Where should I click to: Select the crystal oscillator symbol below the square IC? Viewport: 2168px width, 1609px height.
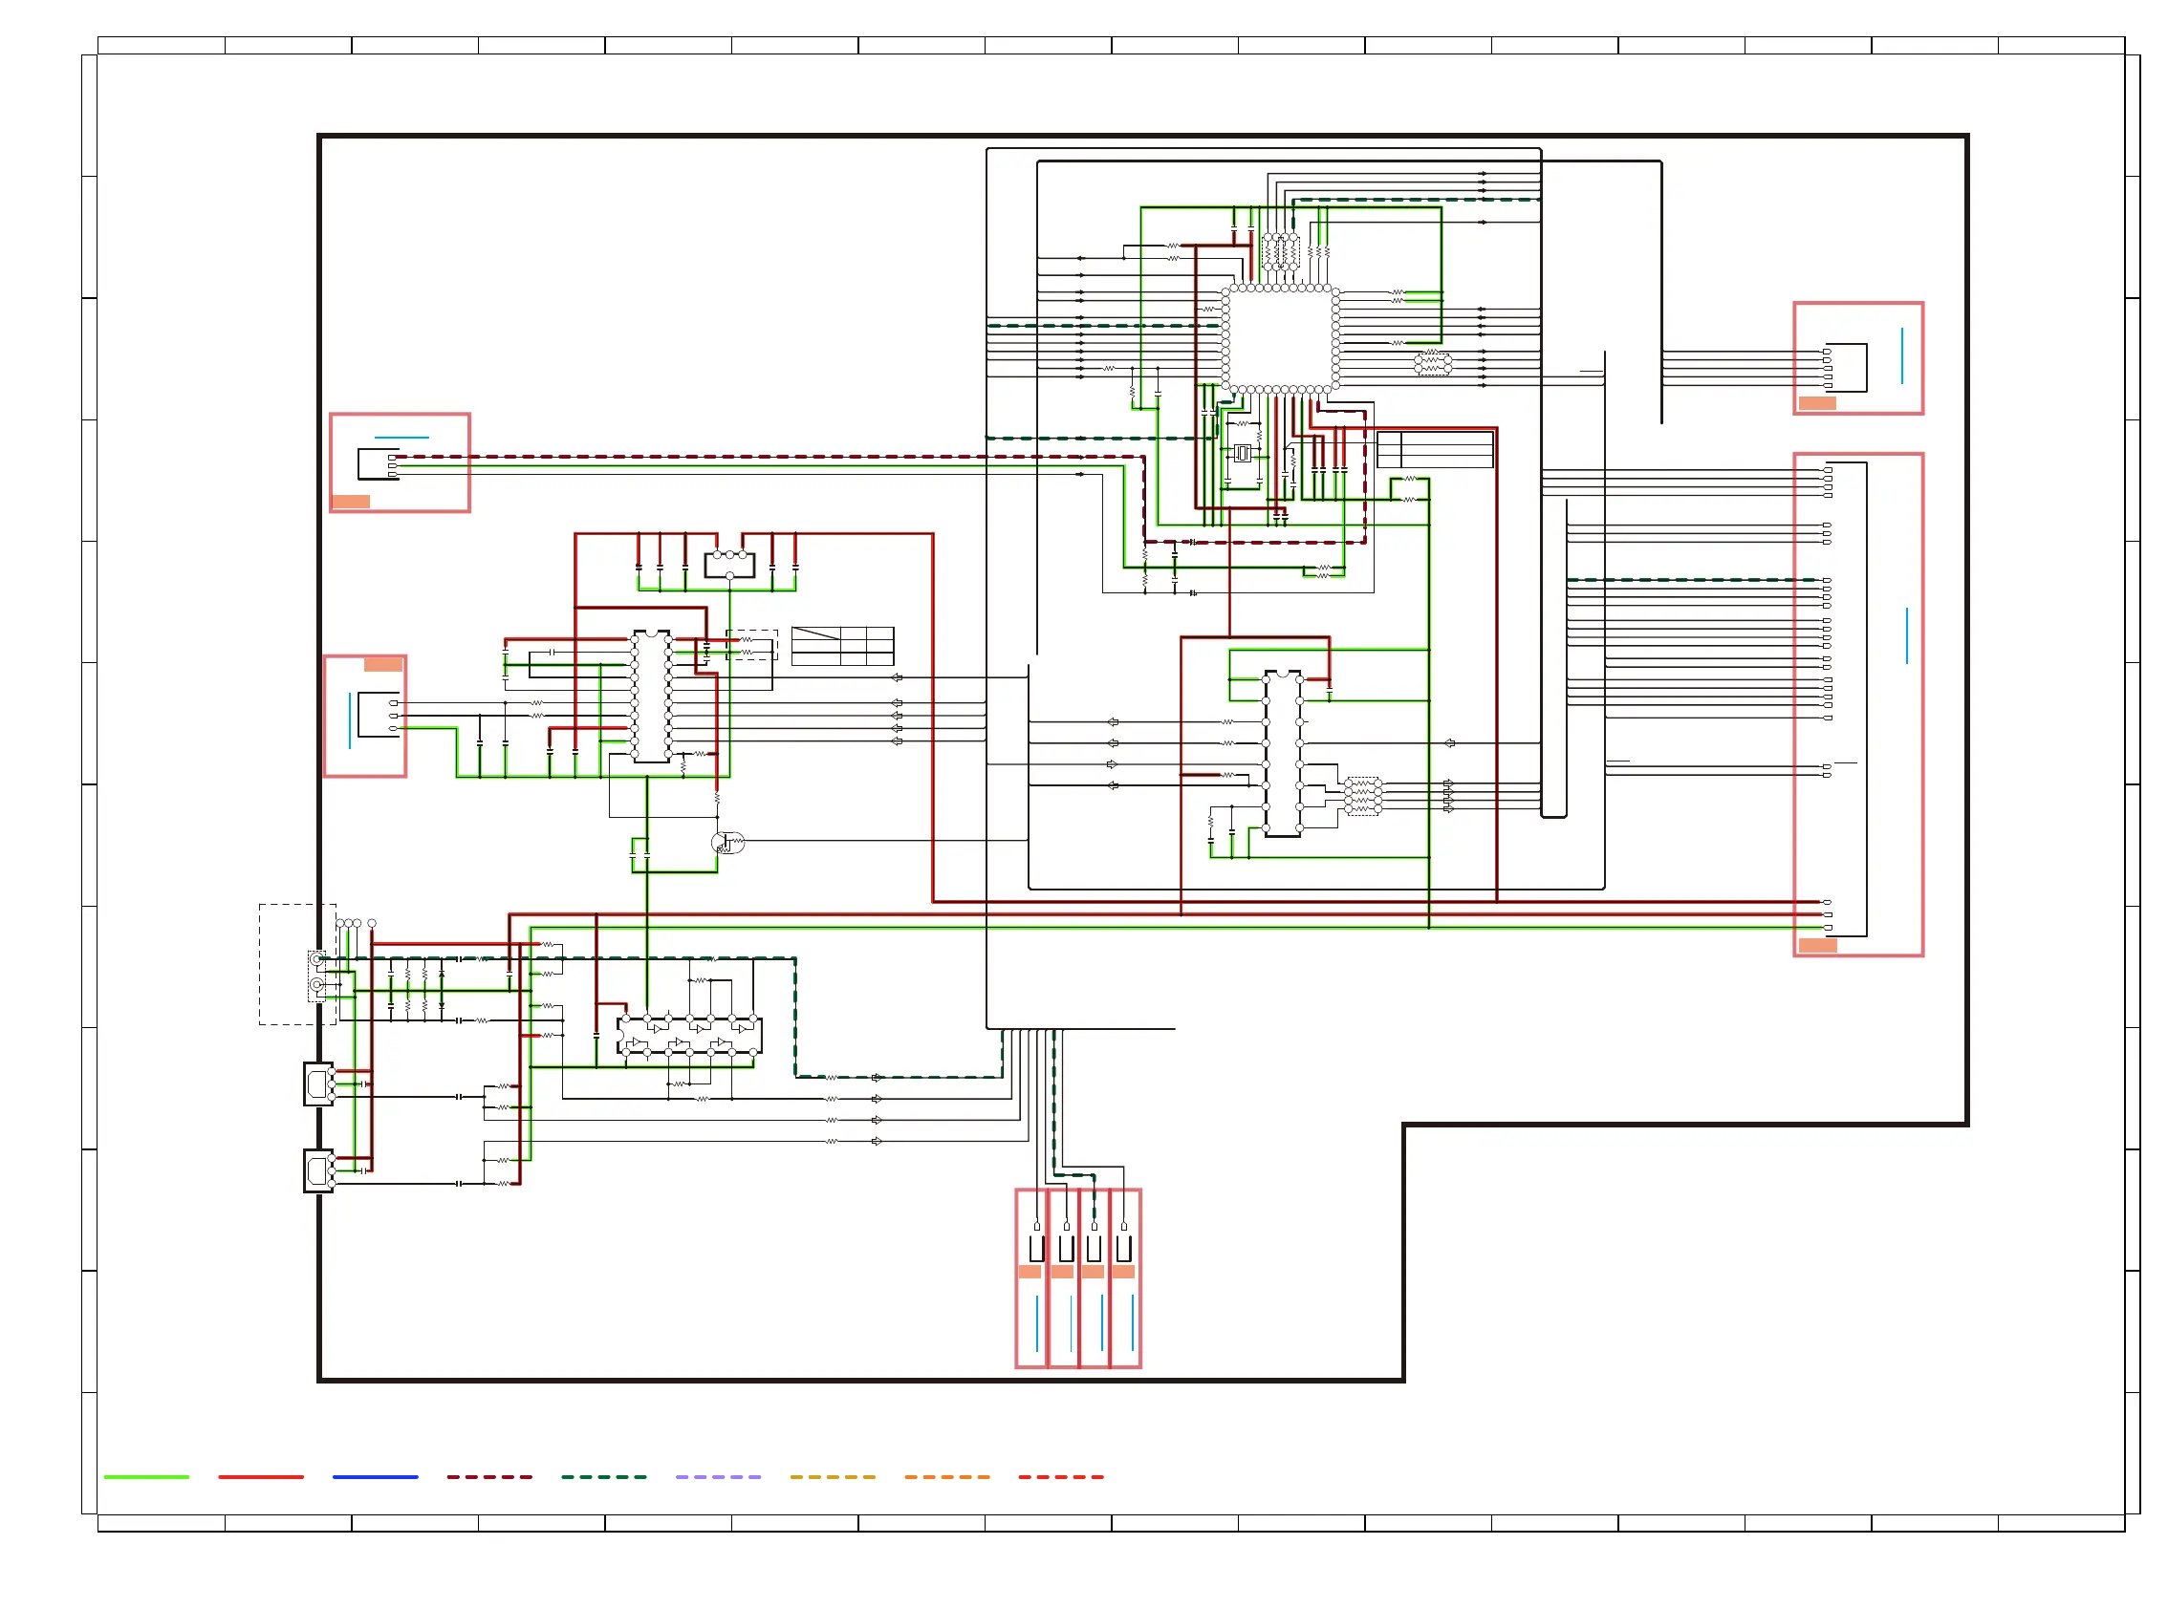click(1242, 454)
